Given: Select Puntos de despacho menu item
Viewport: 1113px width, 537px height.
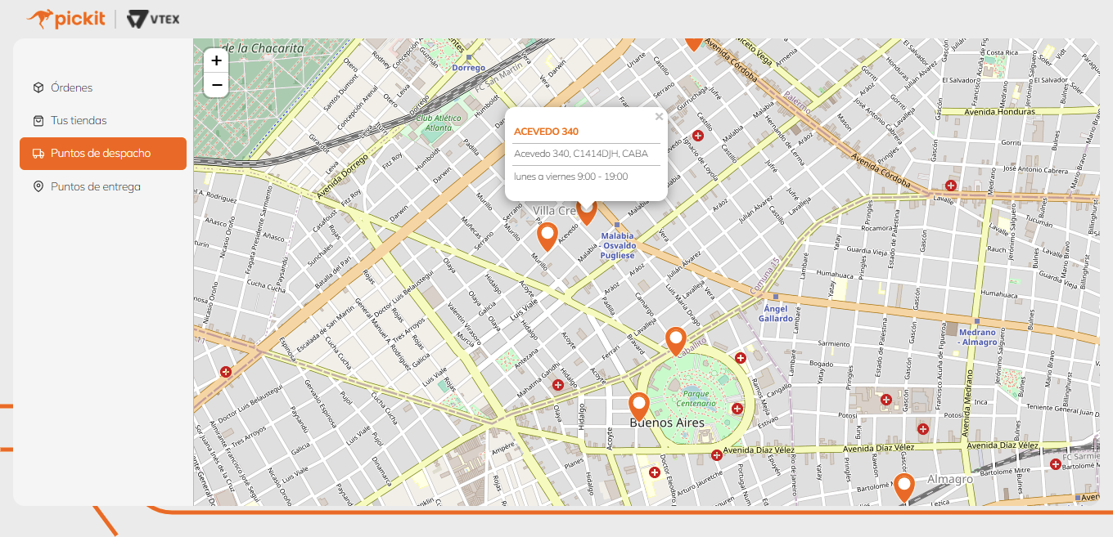Looking at the screenshot, I should tap(102, 154).
